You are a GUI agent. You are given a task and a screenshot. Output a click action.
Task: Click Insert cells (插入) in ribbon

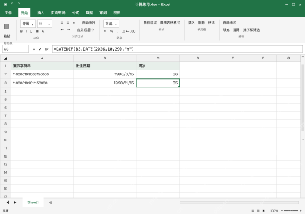[x=191, y=23]
